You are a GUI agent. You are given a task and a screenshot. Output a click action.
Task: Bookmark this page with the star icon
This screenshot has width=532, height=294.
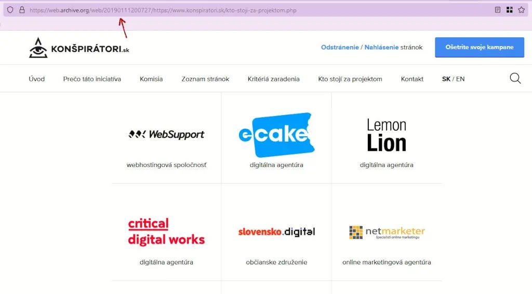pos(522,10)
